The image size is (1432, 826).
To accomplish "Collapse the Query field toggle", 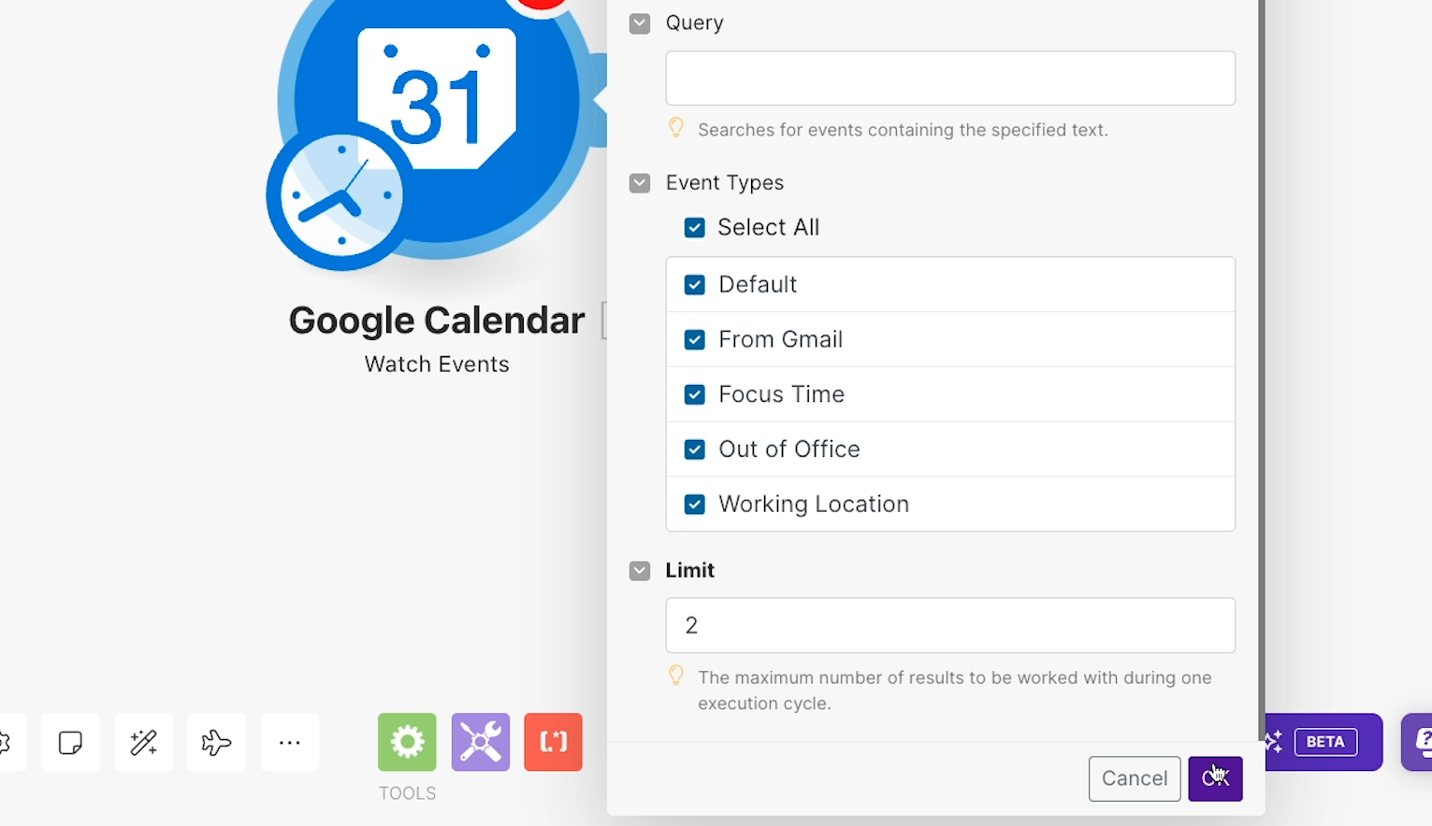I will (x=640, y=23).
